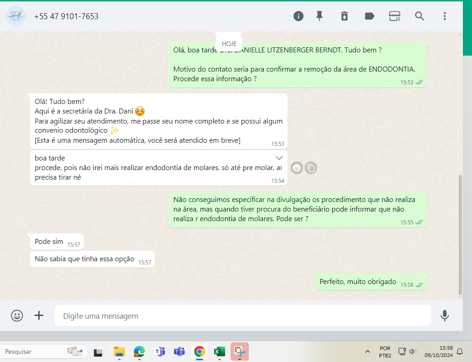
Task: Open the network status tray icon
Action: coord(402,352)
